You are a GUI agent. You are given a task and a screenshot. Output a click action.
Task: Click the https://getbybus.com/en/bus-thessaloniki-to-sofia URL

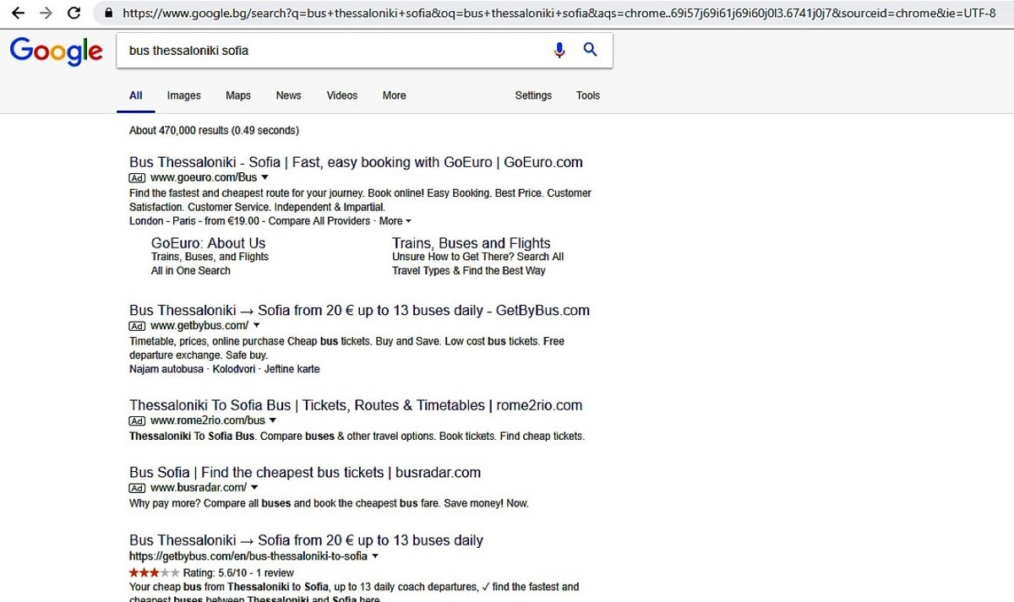(x=248, y=556)
